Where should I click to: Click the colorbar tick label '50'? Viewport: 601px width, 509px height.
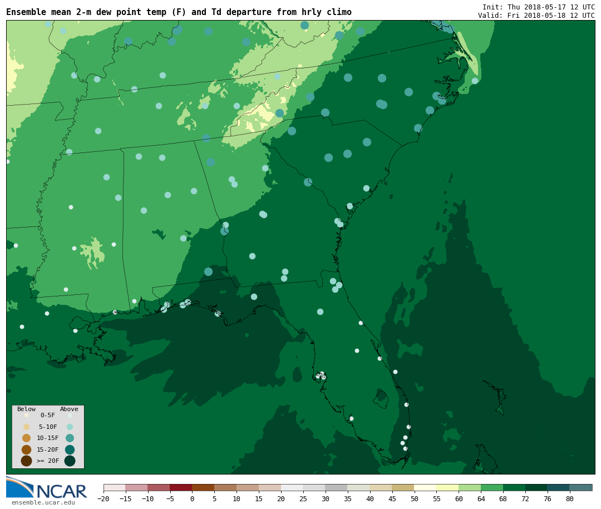coord(415,498)
